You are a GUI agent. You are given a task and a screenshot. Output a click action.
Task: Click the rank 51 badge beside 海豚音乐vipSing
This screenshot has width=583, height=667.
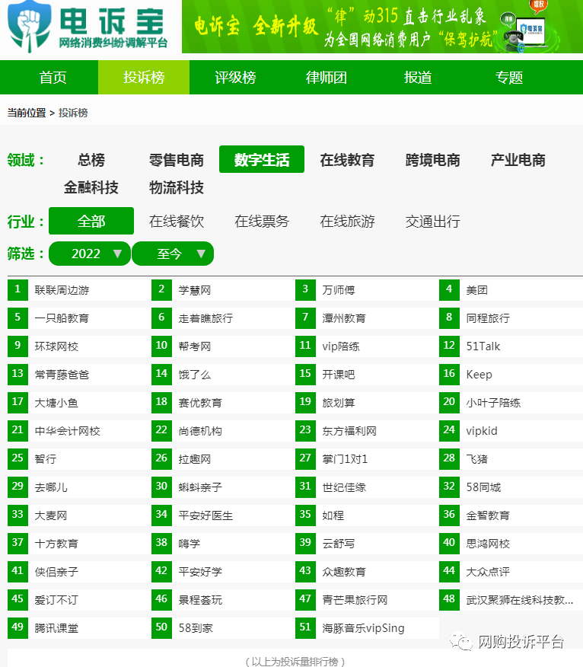point(305,628)
